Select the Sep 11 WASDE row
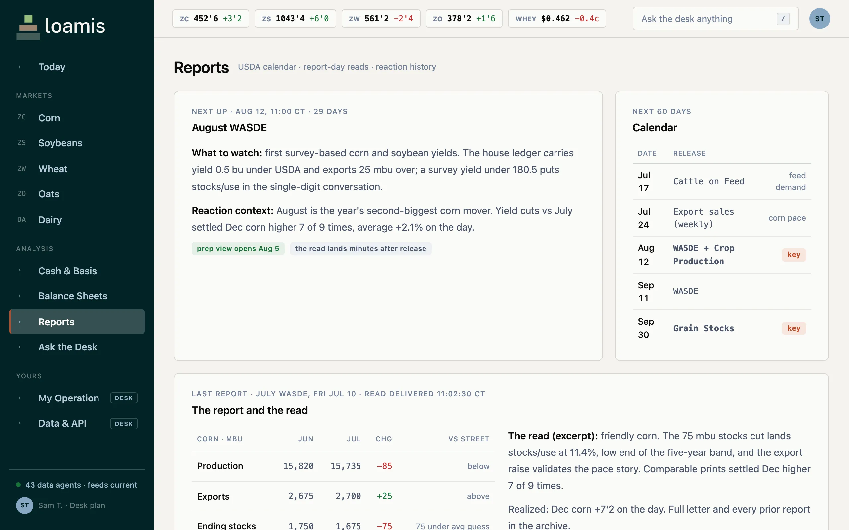This screenshot has width=849, height=530. coord(722,291)
